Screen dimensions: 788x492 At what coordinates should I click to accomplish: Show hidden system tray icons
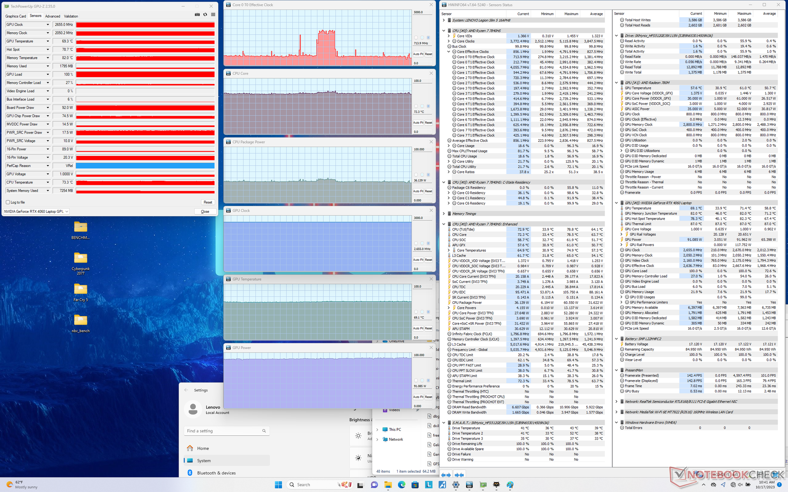(703, 485)
